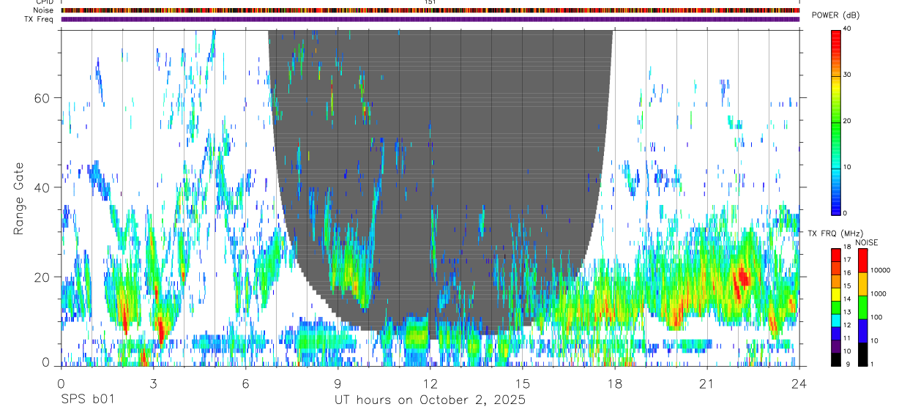This screenshot has height=415, width=899.
Task: Click the gray no-data region in plot center
Action: coord(439,183)
